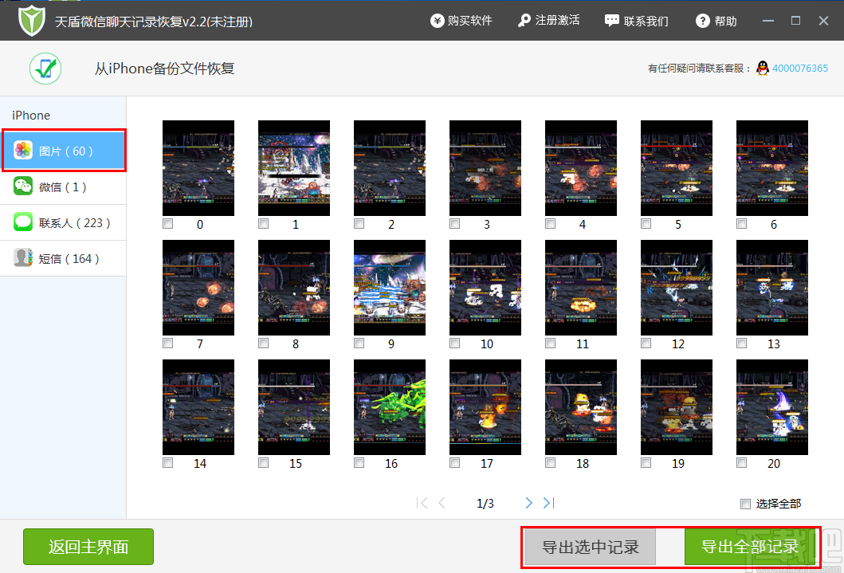Go to the previous page arrow
This screenshot has width=844, height=573.
[442, 503]
